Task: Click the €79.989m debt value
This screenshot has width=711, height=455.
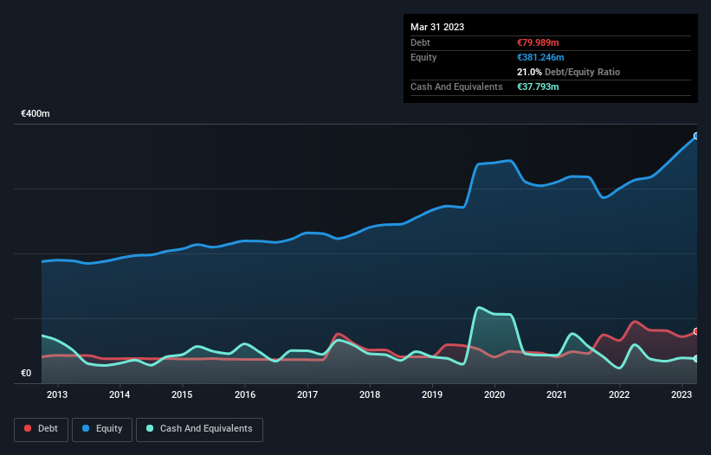Action: click(538, 42)
